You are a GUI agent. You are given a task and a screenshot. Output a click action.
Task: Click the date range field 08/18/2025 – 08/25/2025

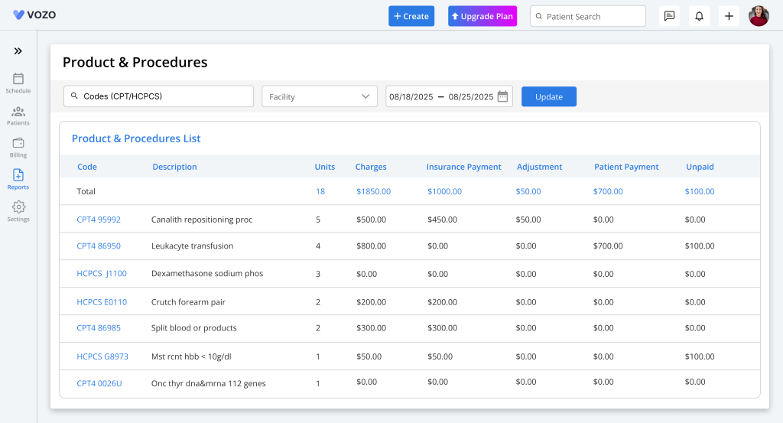coord(441,96)
